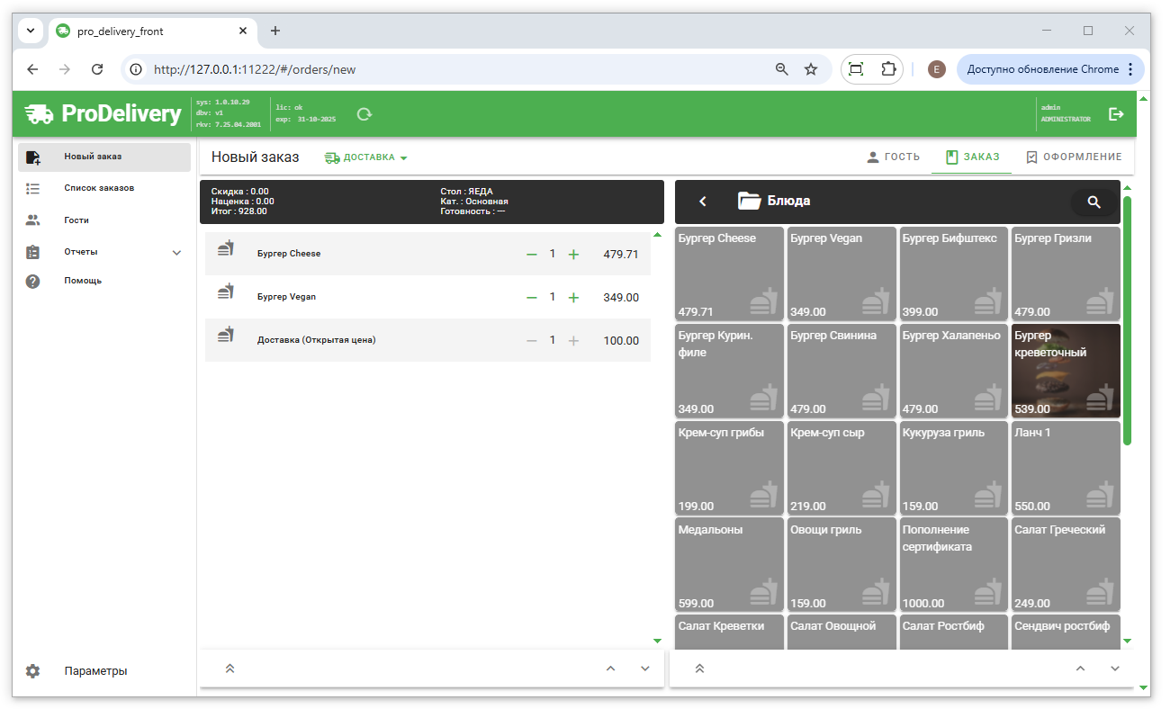Expand the bottom panel under order list

pos(230,669)
